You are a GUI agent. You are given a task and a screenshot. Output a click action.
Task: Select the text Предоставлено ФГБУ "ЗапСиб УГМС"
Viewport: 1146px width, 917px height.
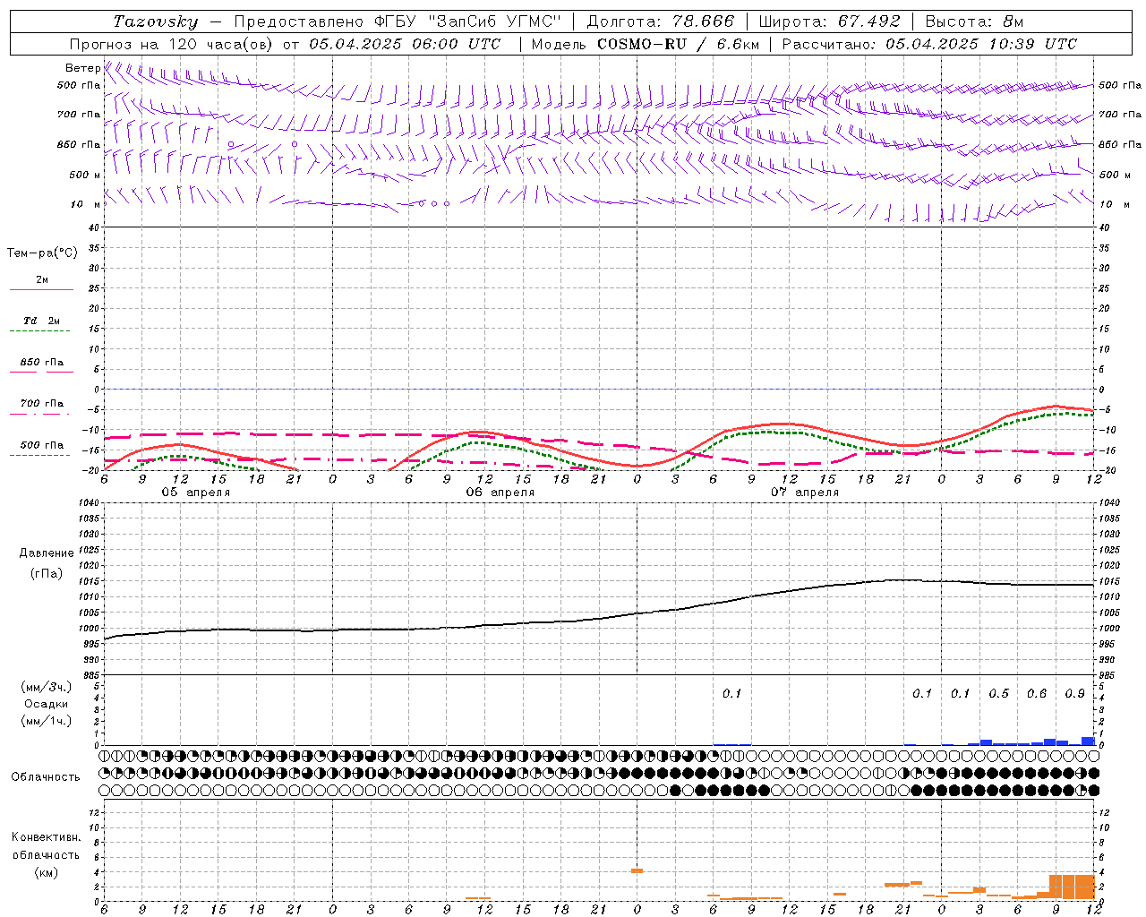coord(398,21)
